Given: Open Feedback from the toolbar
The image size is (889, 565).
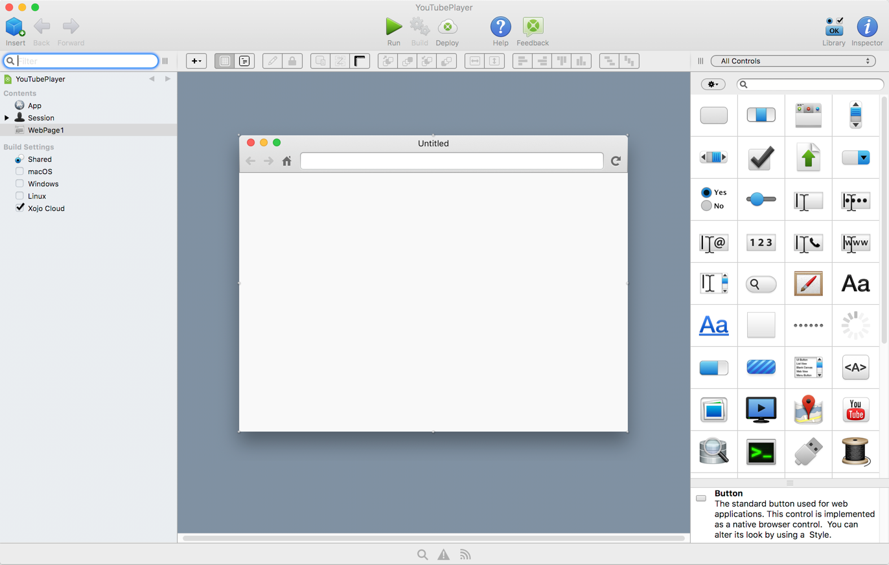Looking at the screenshot, I should [533, 27].
